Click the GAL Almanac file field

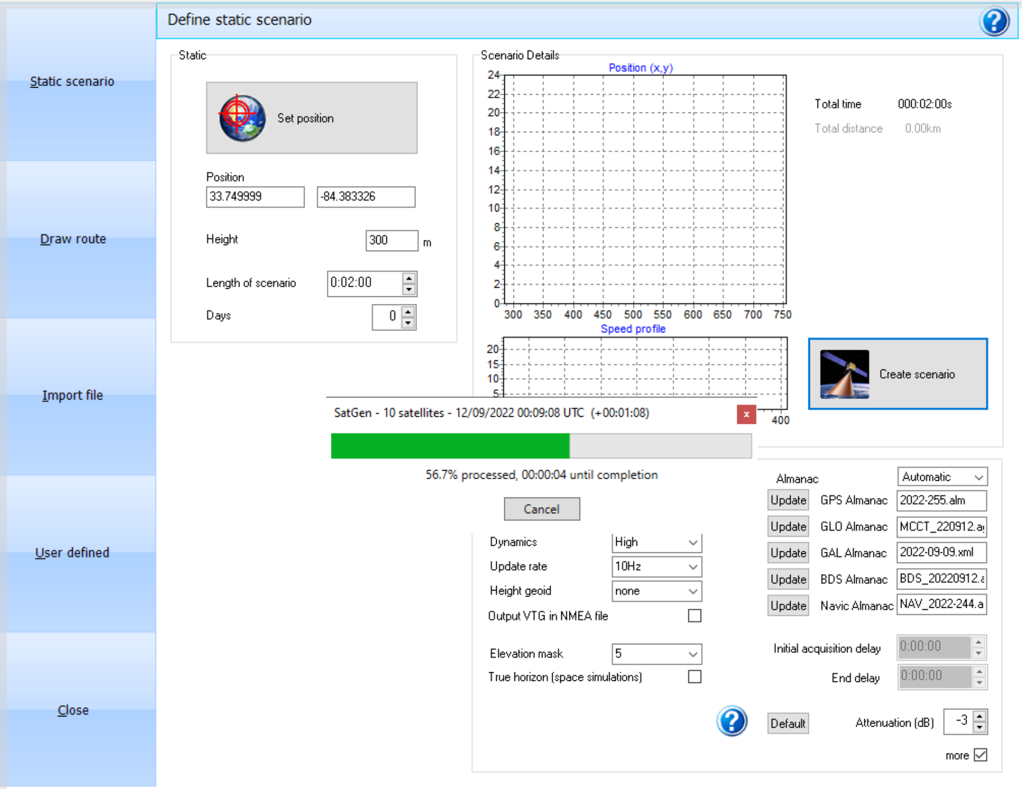pos(942,552)
